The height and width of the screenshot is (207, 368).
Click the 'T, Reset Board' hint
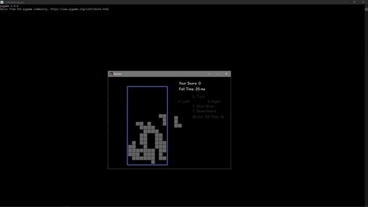point(204,111)
